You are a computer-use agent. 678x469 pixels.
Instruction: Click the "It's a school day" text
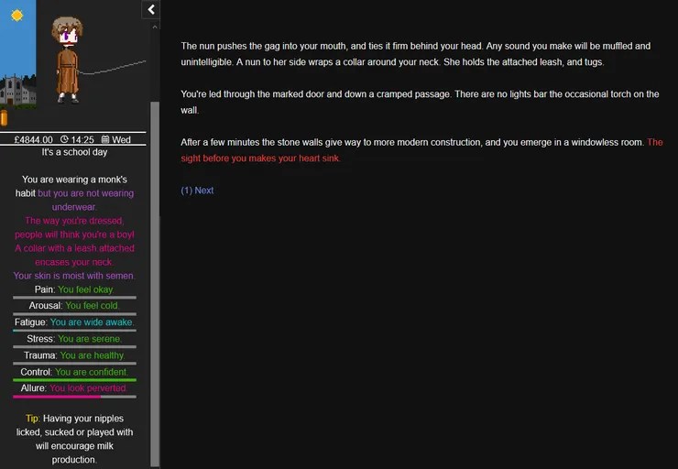(x=74, y=152)
